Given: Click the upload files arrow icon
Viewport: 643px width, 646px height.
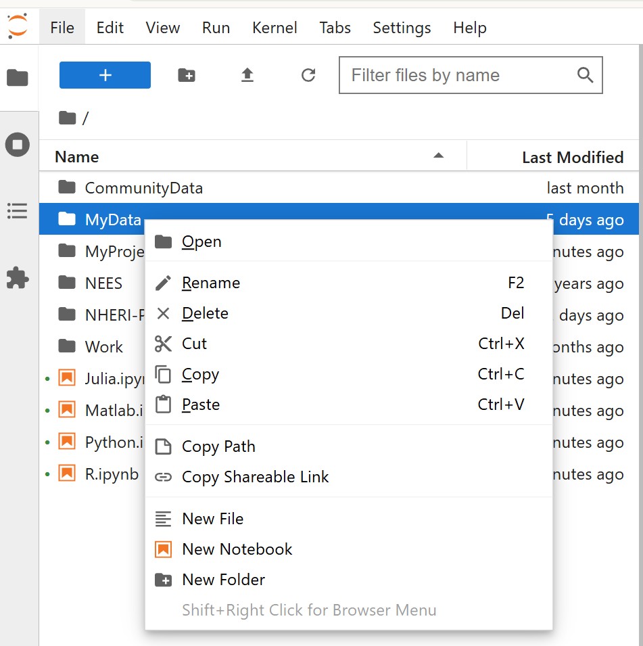Looking at the screenshot, I should (x=247, y=75).
